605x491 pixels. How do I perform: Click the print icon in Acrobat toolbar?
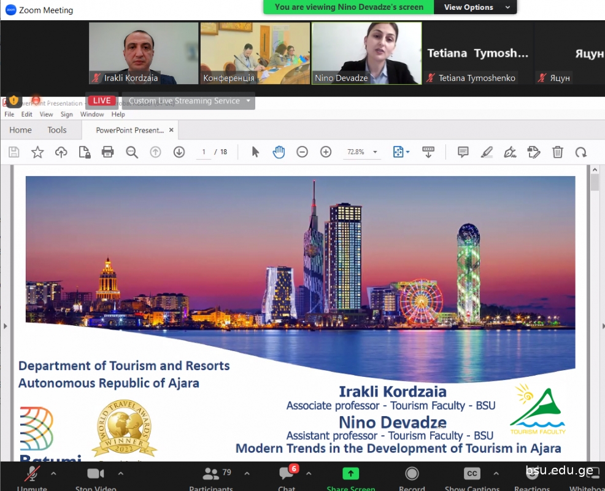pyautogui.click(x=108, y=152)
